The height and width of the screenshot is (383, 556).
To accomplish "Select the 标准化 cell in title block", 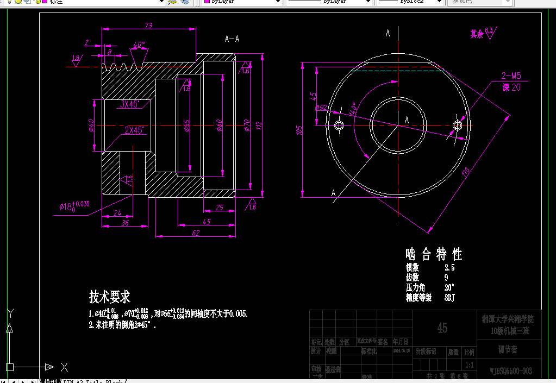I will point(369,351).
